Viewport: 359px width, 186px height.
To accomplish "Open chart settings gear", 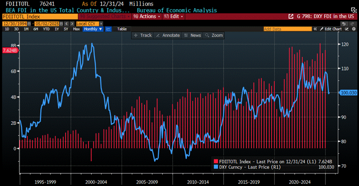I will 353,29.
